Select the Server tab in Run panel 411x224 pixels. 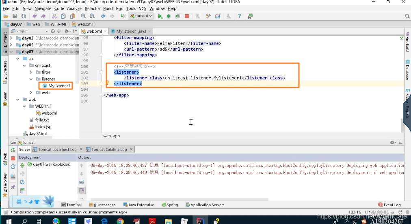pyautogui.click(x=25, y=149)
